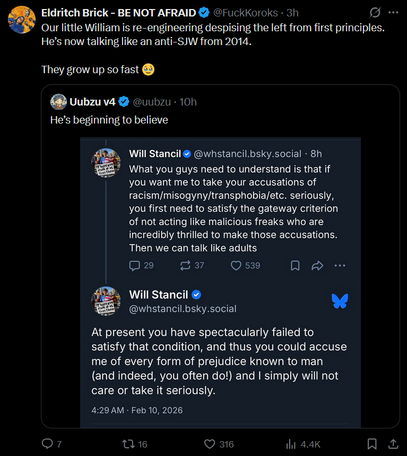Click the three-dot menu in Bluesky screenshot
Image resolution: width=407 pixels, height=456 pixels.
[x=340, y=265]
